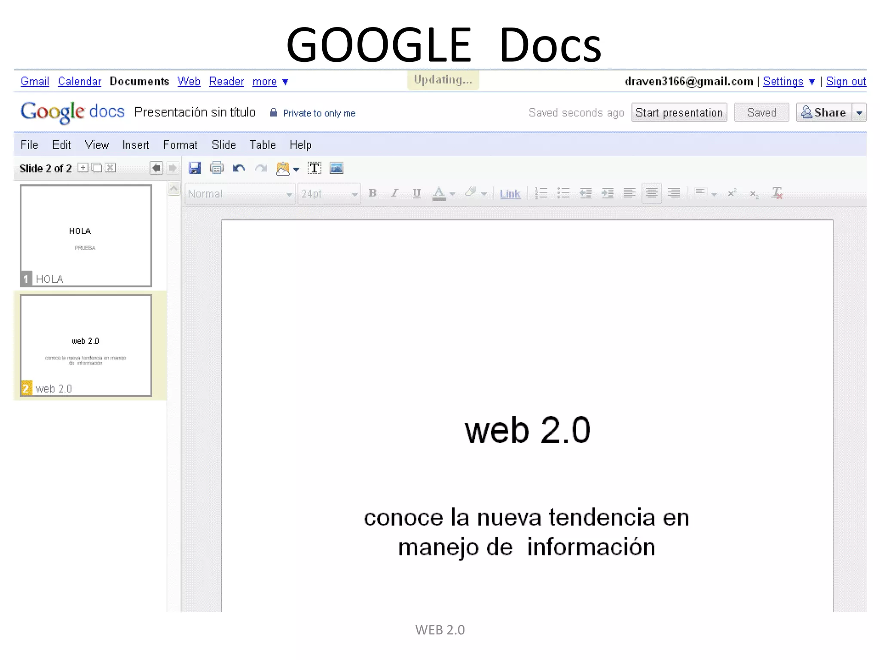Insert a numbered list
Screen dimensions: 880x660
click(541, 193)
